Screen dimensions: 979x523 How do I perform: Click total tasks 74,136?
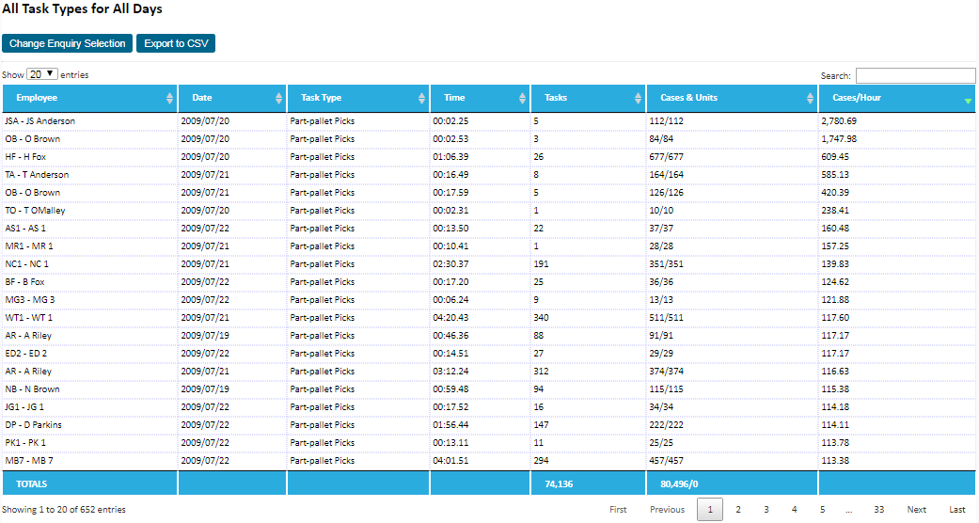point(559,484)
